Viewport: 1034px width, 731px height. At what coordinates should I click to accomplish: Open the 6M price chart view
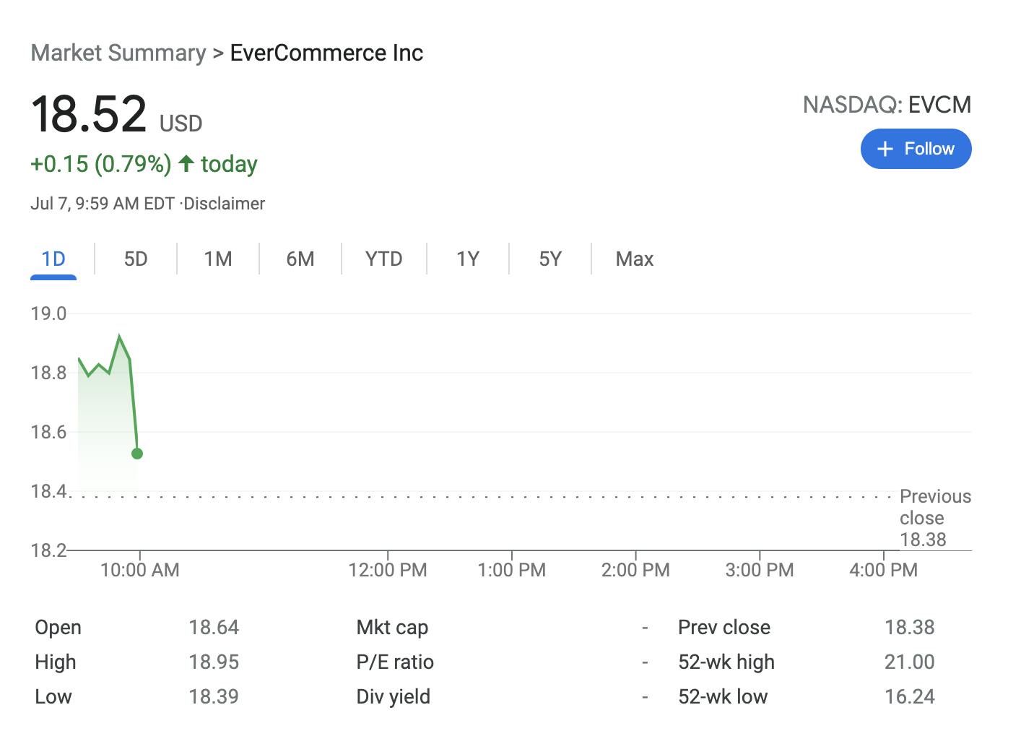point(299,259)
